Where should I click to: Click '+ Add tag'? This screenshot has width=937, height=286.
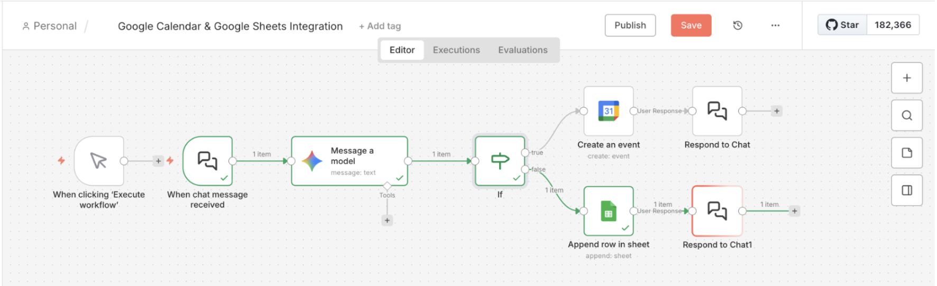tap(380, 26)
